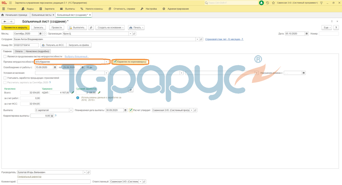
Task: Click the recalculate refresh icon
Action: (x=131, y=90)
